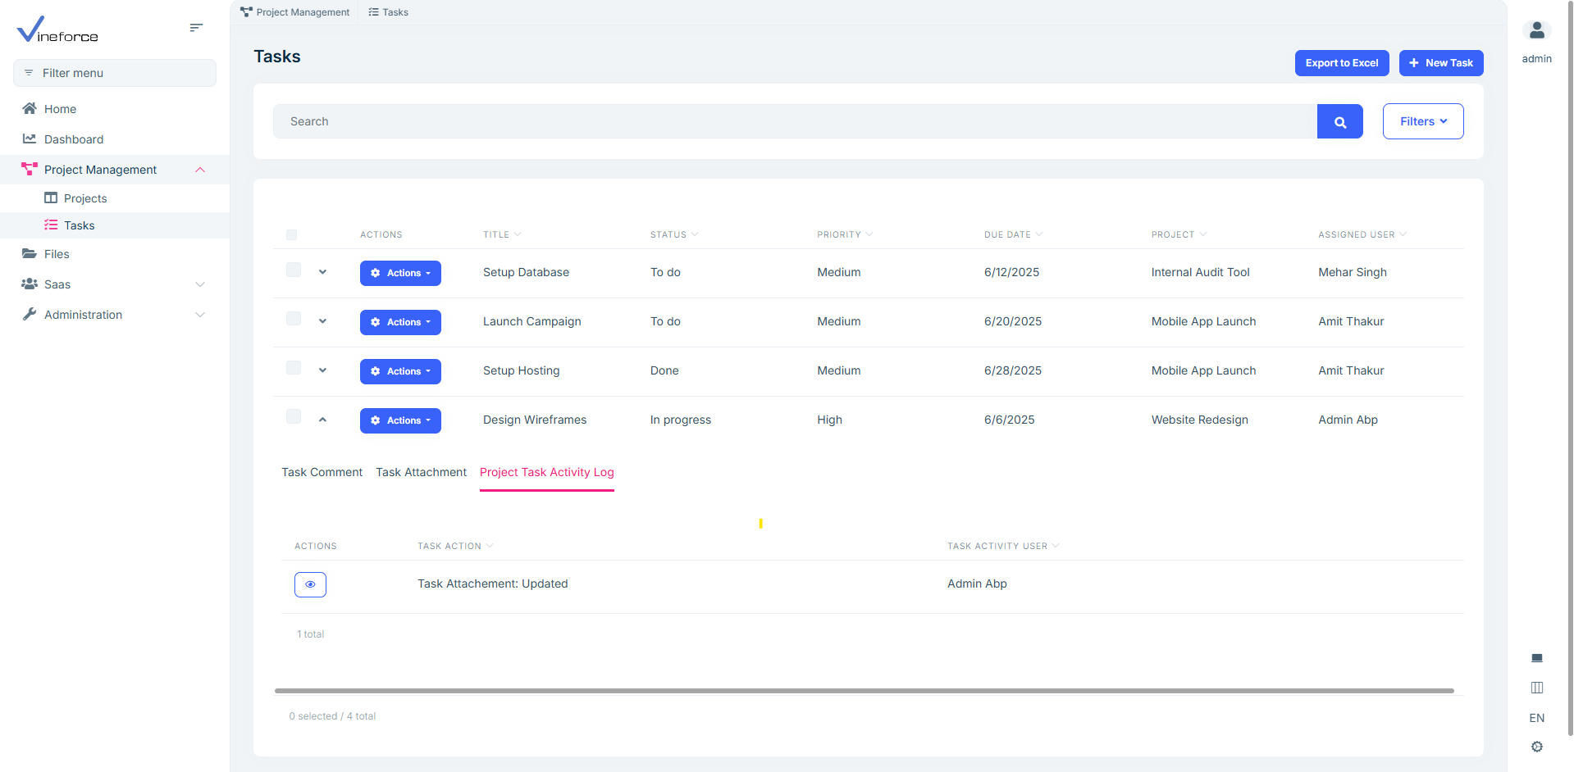This screenshot has height=772, width=1574.
Task: View the activity log entry eye icon
Action: pos(310,584)
